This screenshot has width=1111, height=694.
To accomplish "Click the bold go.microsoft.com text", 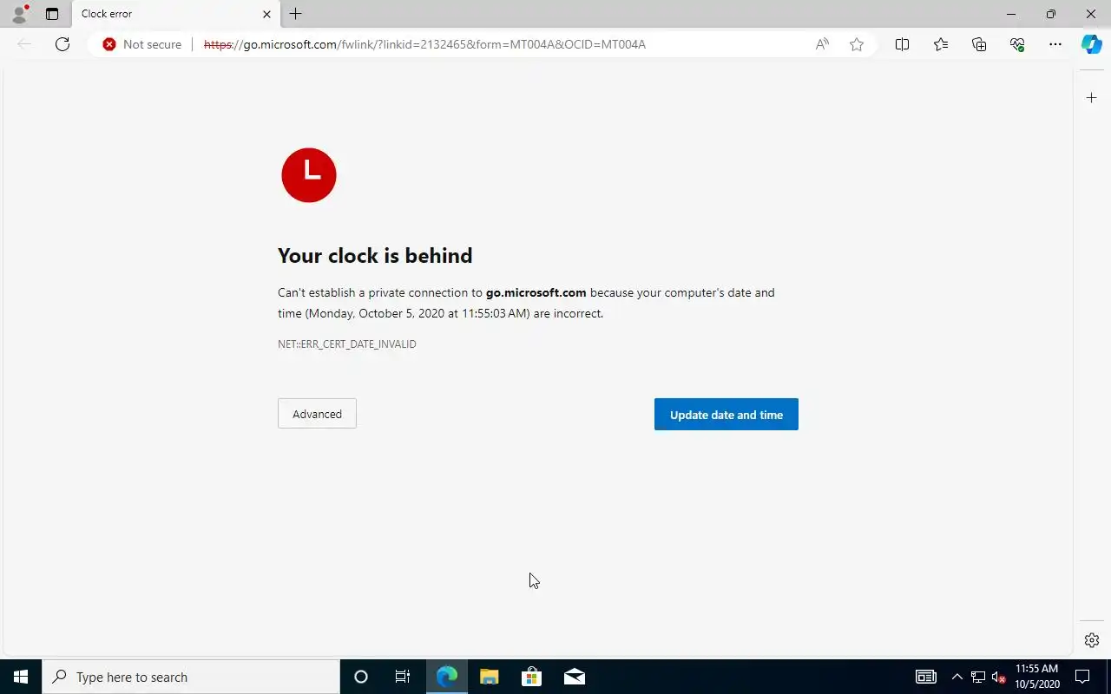I will point(536,292).
